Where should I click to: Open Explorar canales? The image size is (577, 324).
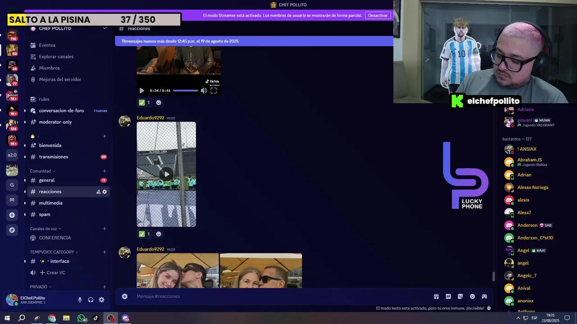[69, 57]
